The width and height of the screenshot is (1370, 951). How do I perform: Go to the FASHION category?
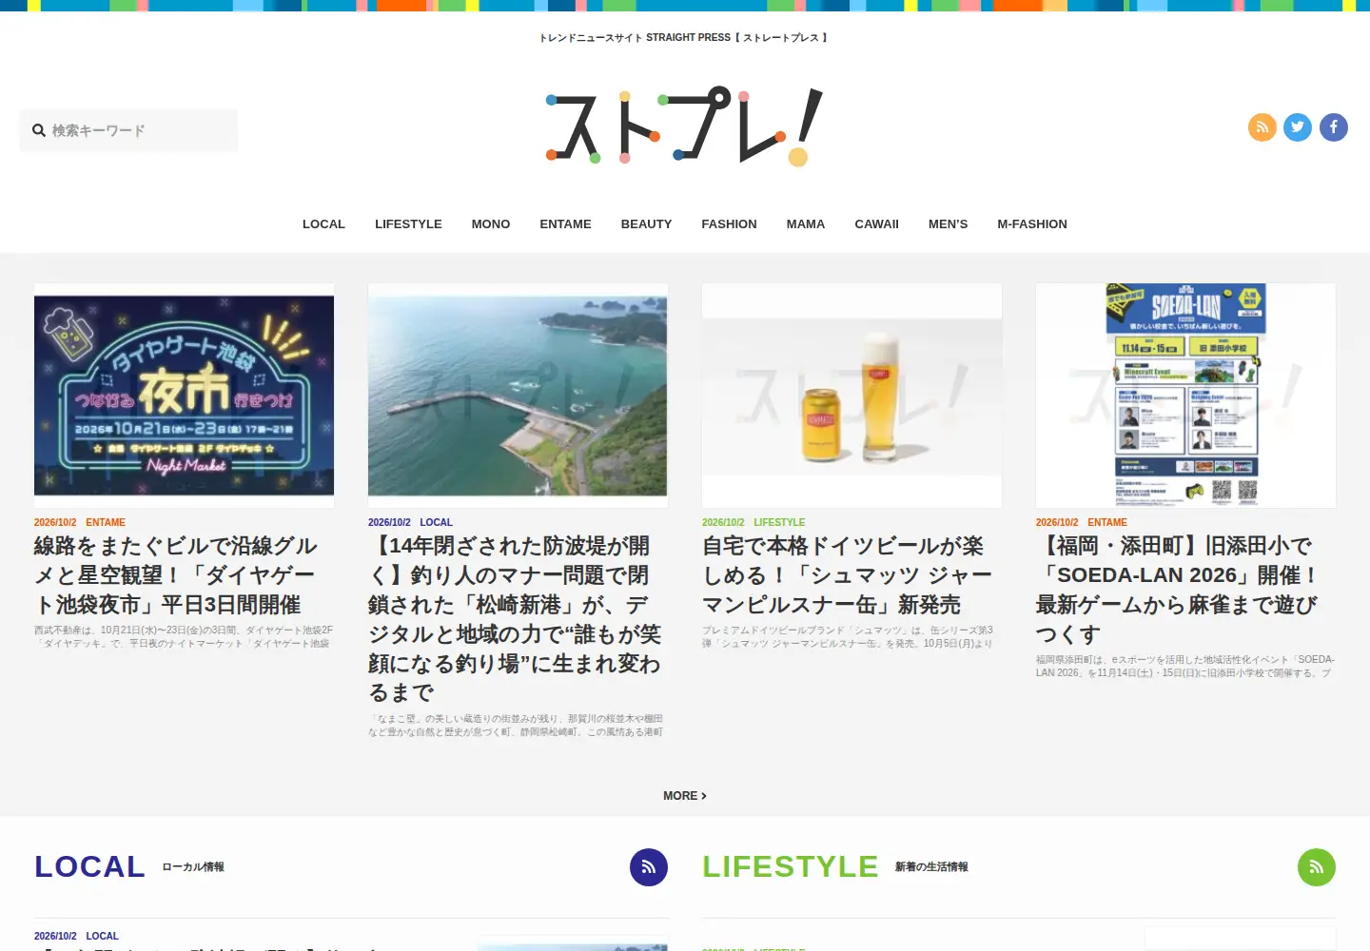(729, 224)
